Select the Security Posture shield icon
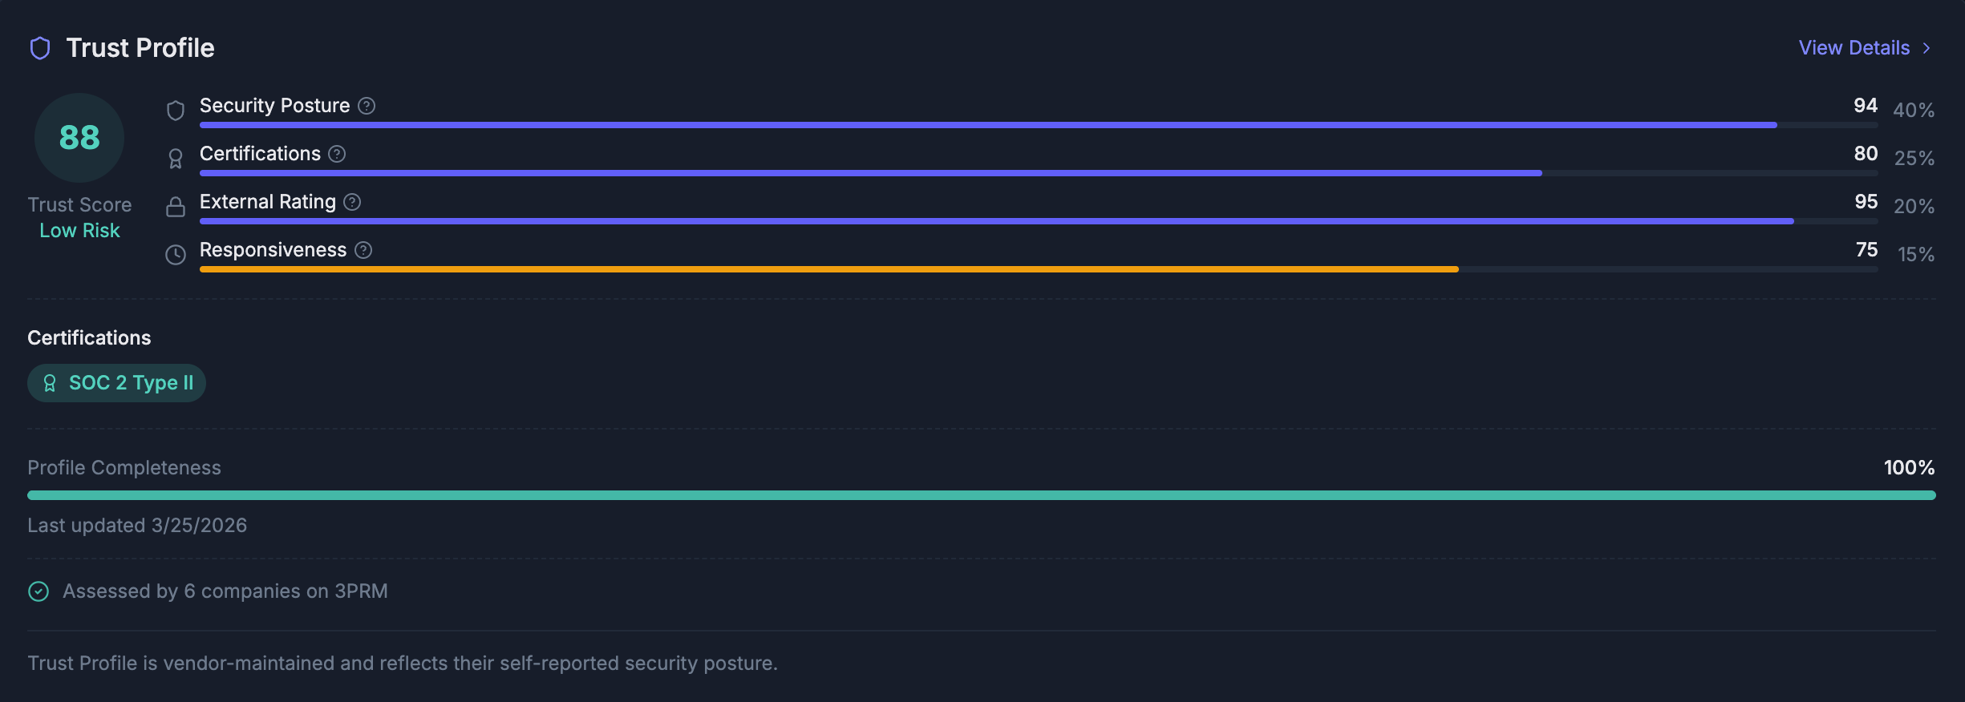This screenshot has height=702, width=1965. [175, 110]
